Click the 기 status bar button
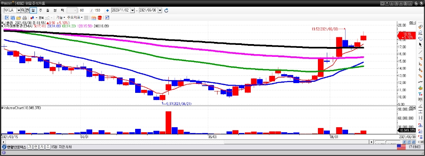 (30, 147)
